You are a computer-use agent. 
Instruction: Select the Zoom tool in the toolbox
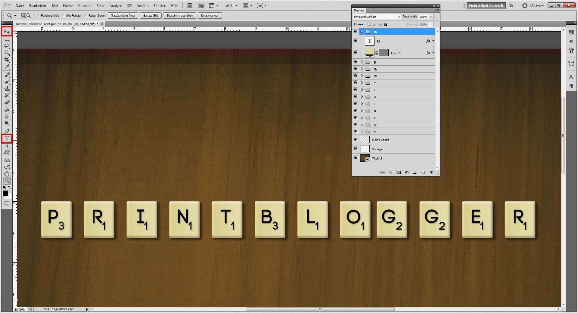(7, 181)
